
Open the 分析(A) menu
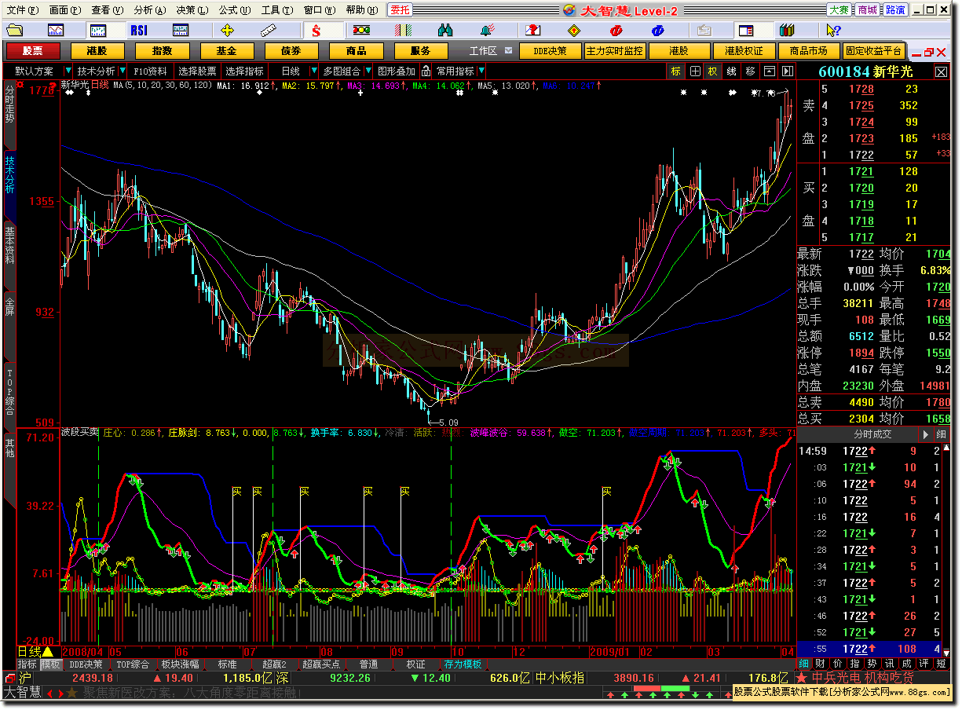pyautogui.click(x=150, y=9)
